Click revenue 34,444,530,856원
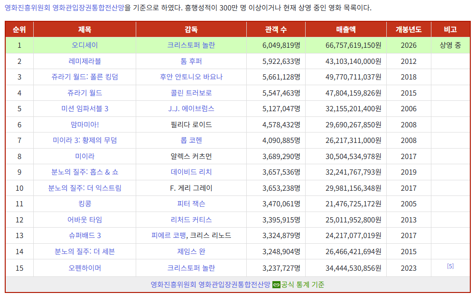The image size is (476, 301). (354, 268)
